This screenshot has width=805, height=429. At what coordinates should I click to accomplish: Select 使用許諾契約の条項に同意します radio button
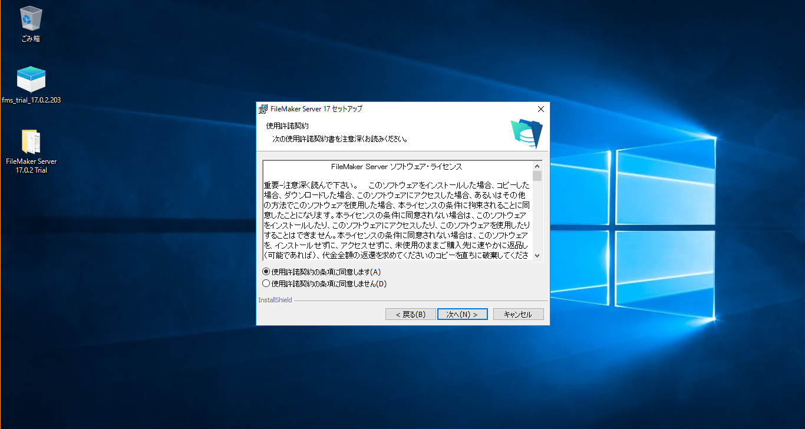point(267,272)
